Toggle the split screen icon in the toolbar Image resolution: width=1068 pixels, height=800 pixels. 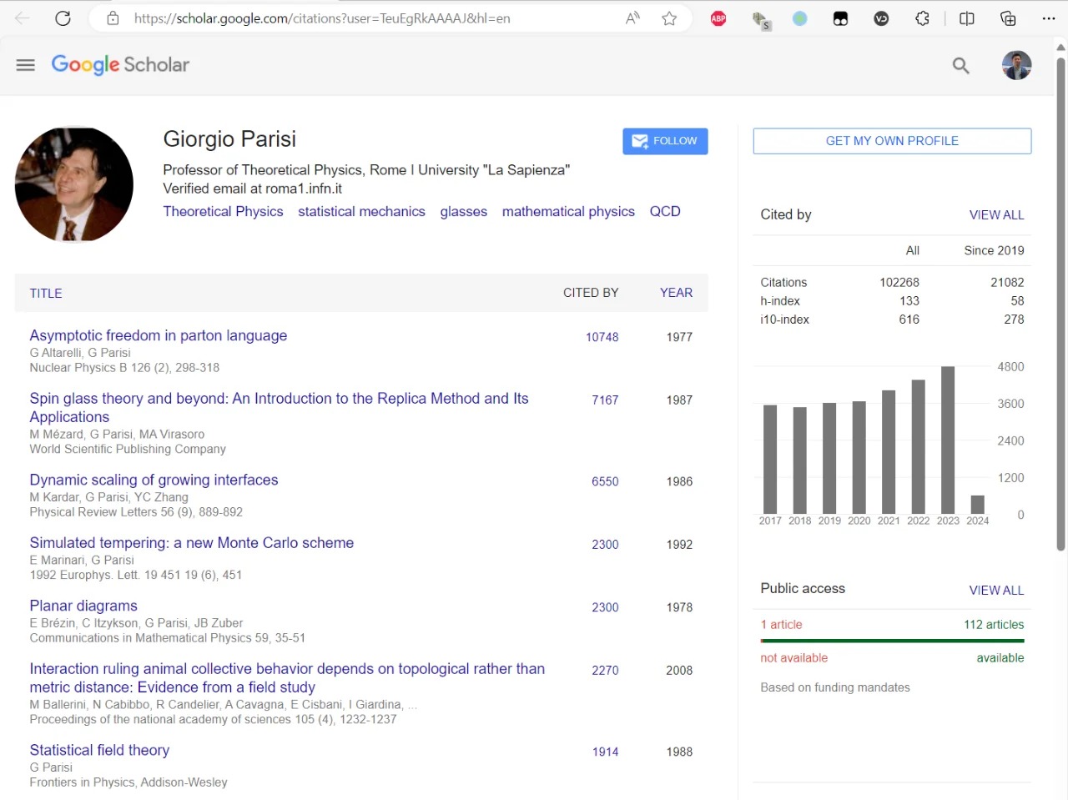(966, 18)
